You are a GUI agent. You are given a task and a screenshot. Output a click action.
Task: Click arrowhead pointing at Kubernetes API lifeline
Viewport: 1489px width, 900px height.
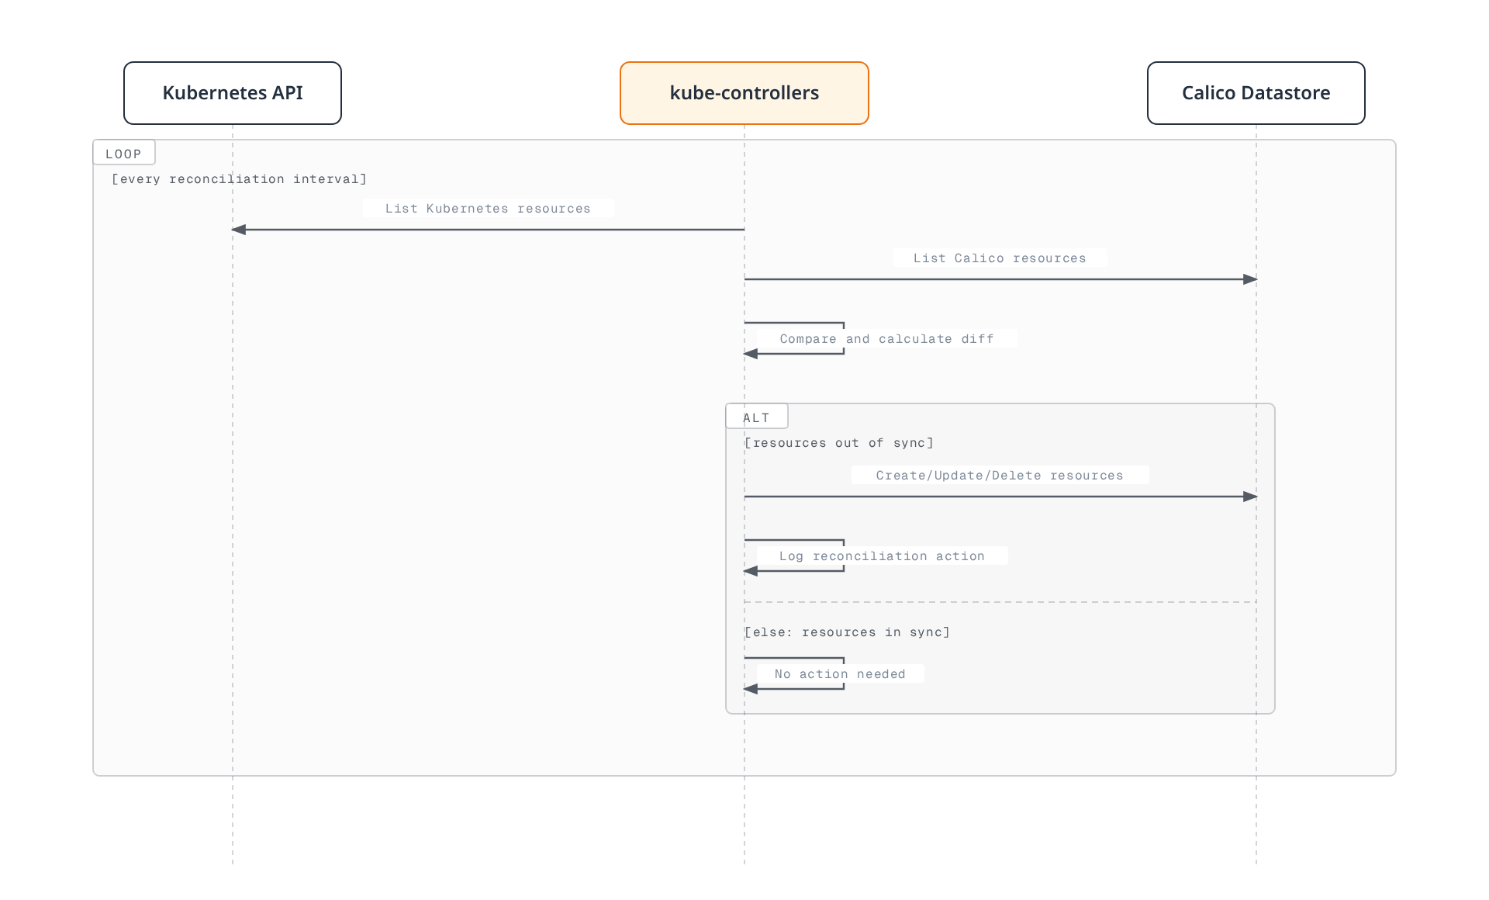coord(239,230)
